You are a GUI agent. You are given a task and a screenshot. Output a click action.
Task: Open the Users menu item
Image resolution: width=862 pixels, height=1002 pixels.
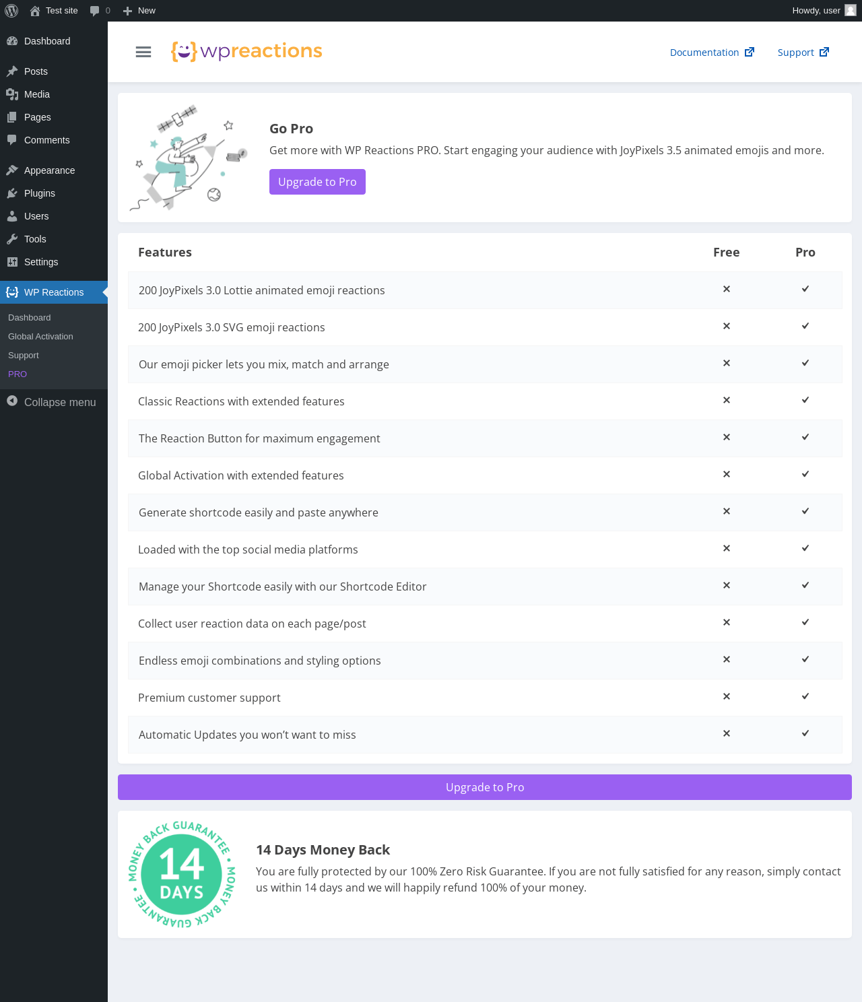point(54,216)
